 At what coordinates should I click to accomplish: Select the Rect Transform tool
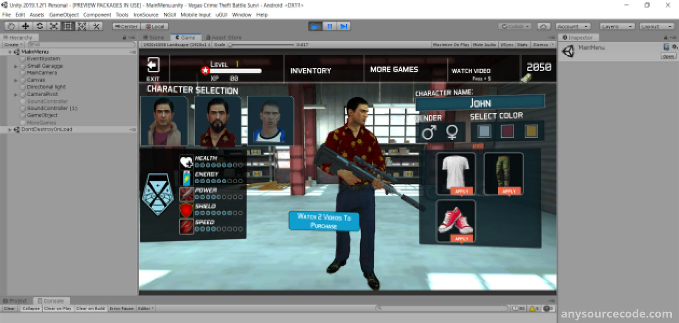pyautogui.click(x=67, y=26)
